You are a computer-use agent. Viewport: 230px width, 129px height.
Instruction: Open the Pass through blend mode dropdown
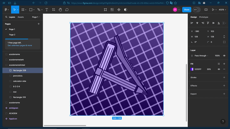tap(201, 56)
